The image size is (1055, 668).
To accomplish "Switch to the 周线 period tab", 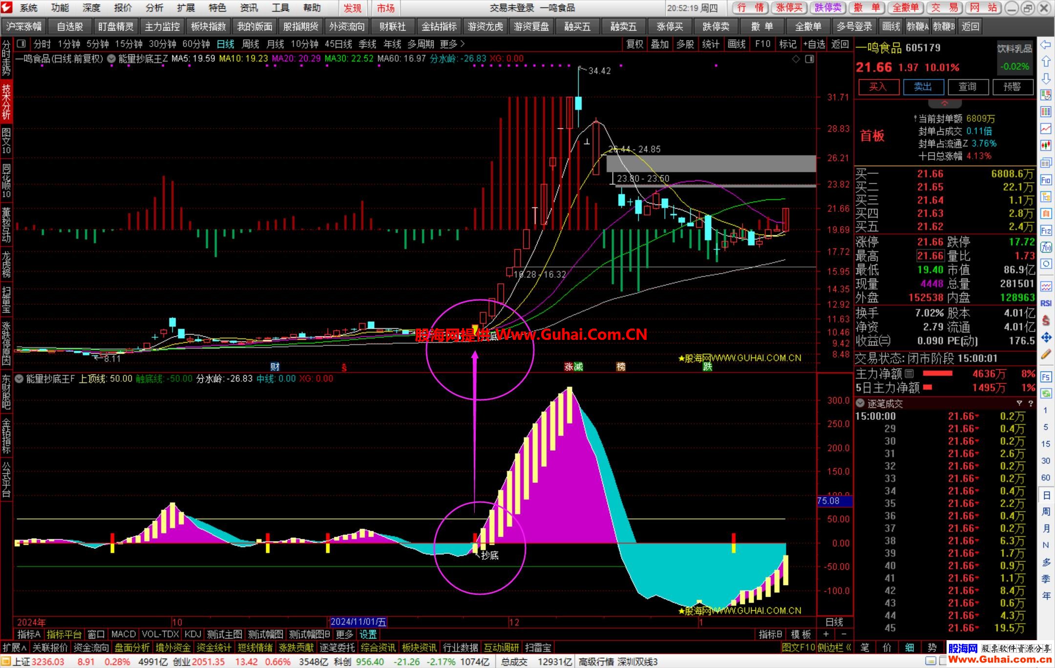I will point(251,44).
